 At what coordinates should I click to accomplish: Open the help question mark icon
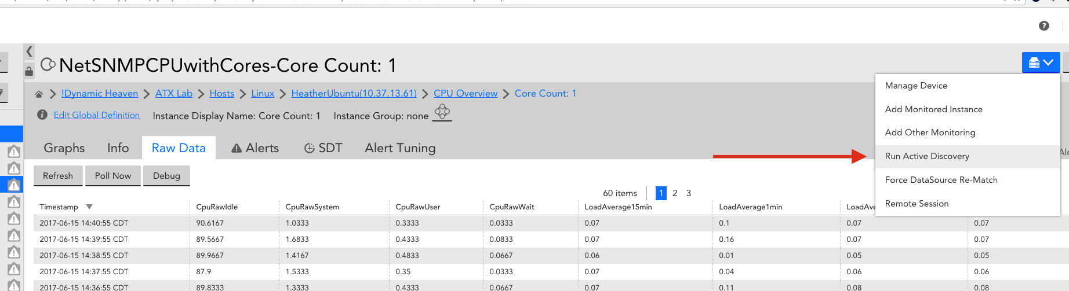[1043, 25]
